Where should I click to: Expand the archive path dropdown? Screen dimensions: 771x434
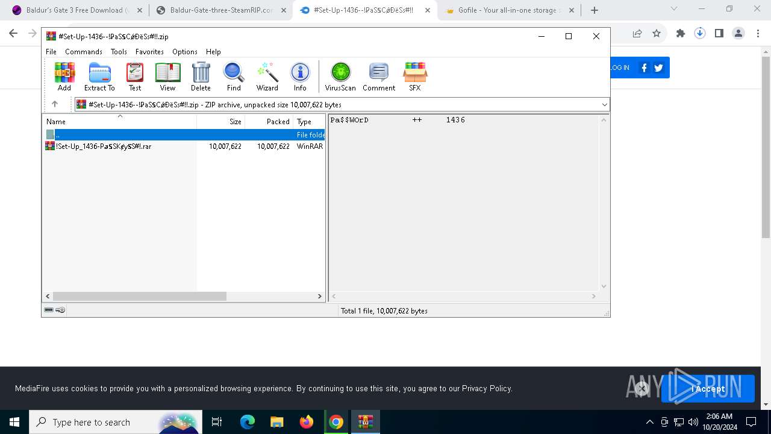point(604,105)
